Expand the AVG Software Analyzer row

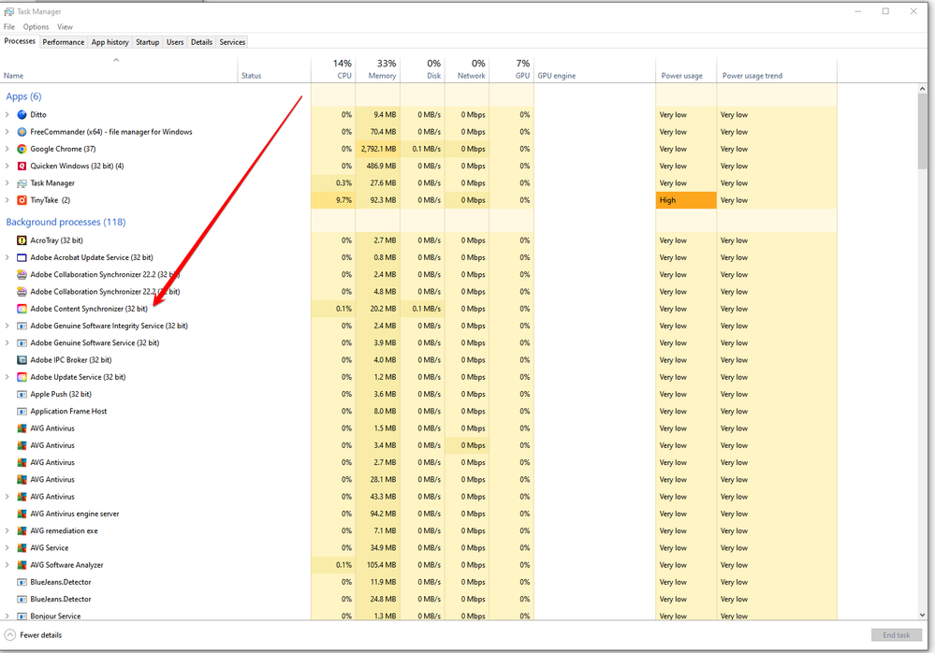7,565
